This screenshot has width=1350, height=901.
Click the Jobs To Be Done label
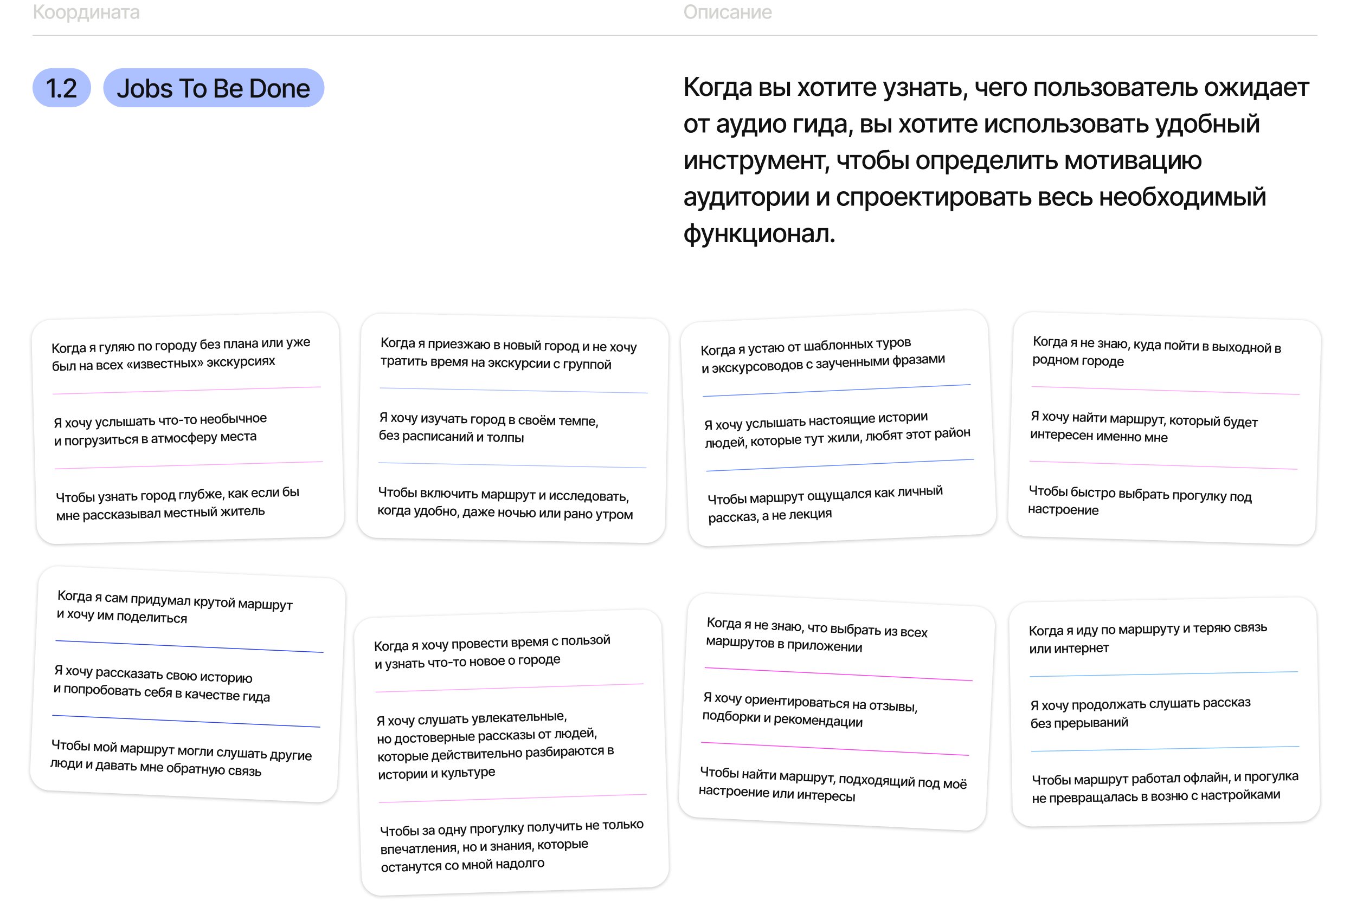[213, 88]
